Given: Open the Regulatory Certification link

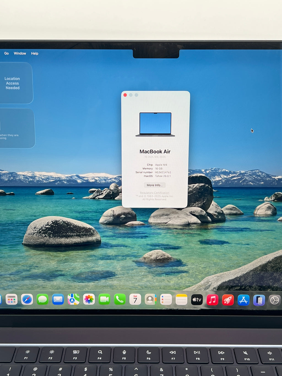Looking at the screenshot, I should (x=154, y=193).
